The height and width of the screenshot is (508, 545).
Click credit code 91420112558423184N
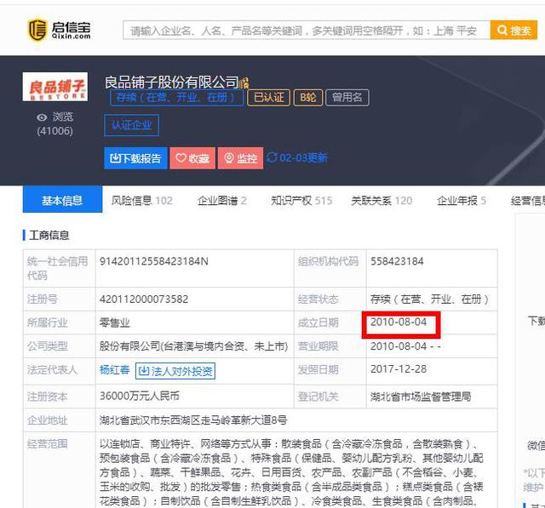point(153,261)
